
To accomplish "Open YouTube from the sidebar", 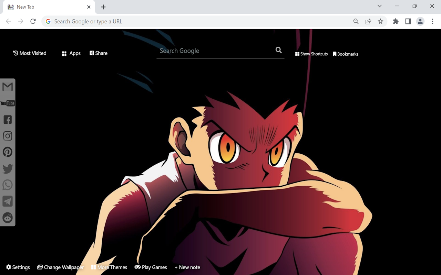I will pyautogui.click(x=8, y=103).
